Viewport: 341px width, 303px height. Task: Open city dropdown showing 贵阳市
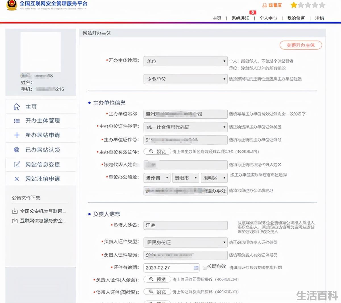pyautogui.click(x=185, y=178)
